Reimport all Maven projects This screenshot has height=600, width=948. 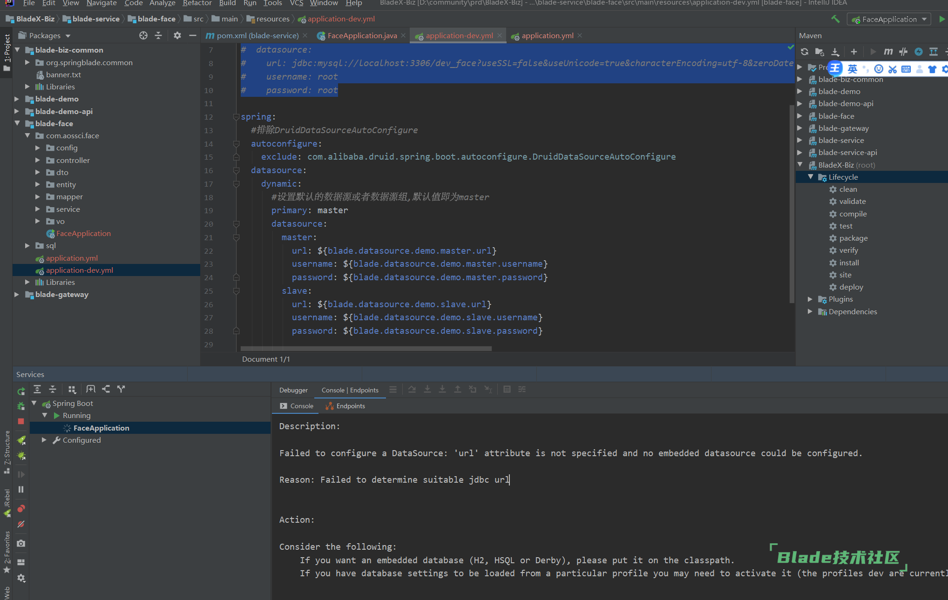tap(805, 52)
